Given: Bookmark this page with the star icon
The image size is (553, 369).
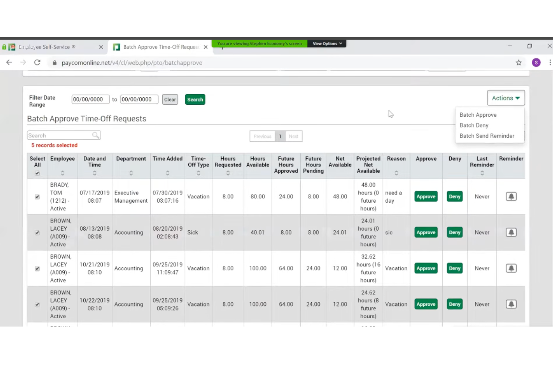Looking at the screenshot, I should click(x=519, y=62).
